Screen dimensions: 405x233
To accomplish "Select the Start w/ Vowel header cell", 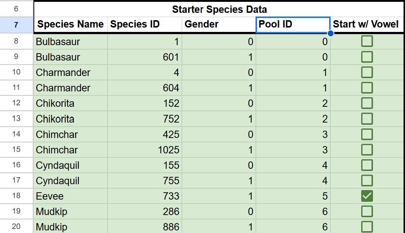I will point(366,25).
